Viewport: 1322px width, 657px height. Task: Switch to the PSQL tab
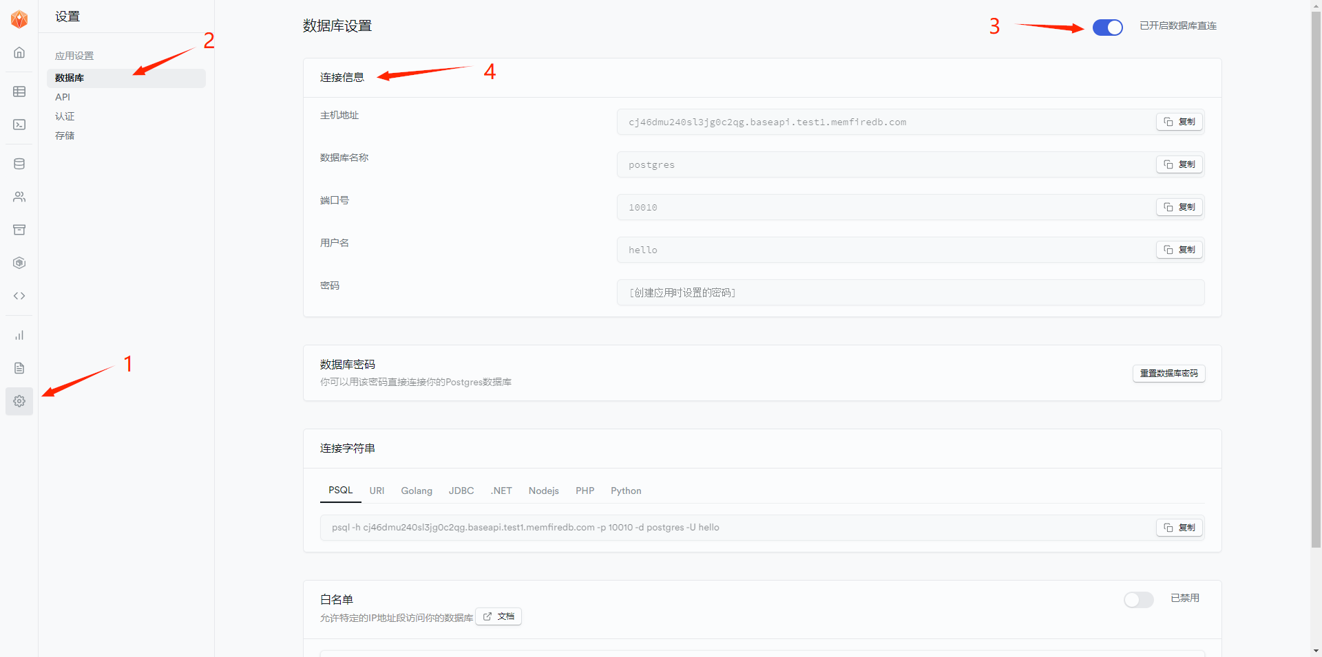(340, 491)
